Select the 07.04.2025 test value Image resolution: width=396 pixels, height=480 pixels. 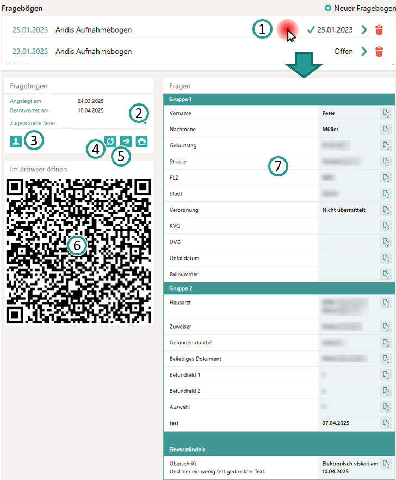coord(336,423)
